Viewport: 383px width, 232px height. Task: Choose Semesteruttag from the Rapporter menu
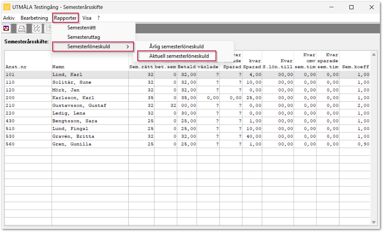83,37
